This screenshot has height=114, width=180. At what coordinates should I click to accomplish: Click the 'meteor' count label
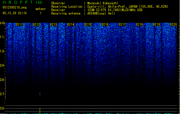pos(41,9)
